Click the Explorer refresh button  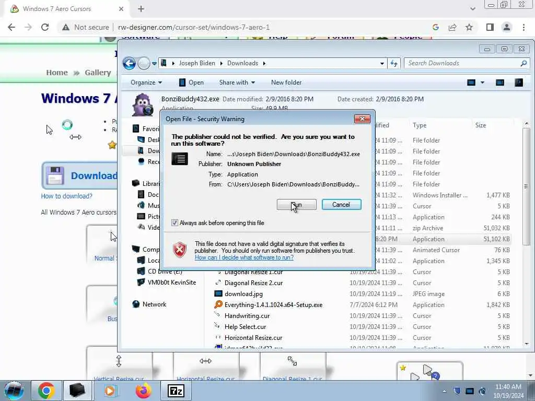tap(394, 63)
